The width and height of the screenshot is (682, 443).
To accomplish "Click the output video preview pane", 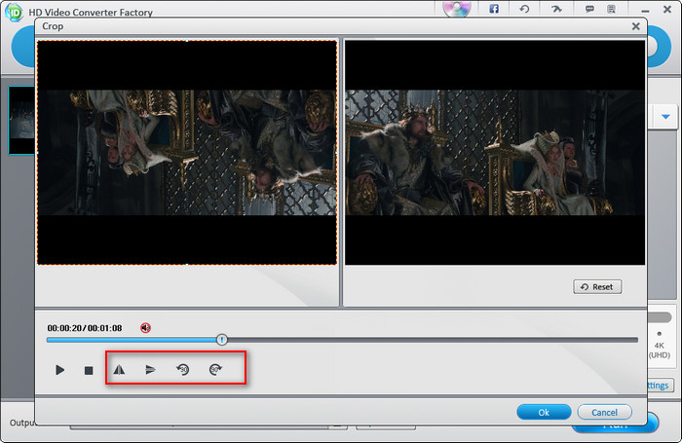I will tap(495, 153).
